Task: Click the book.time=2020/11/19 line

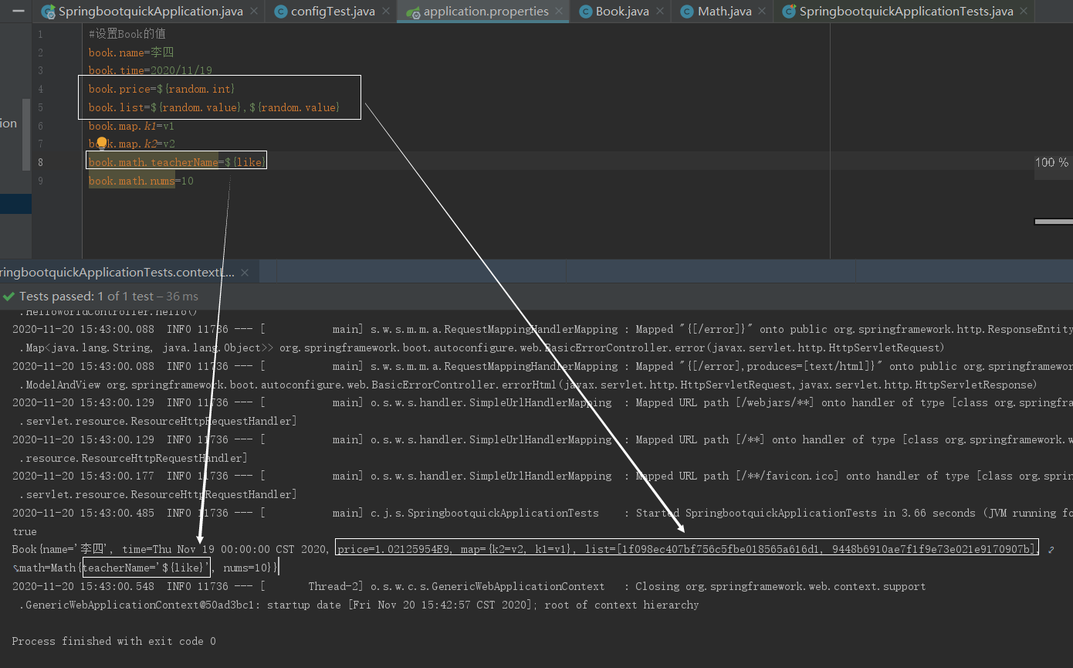Action: (151, 71)
